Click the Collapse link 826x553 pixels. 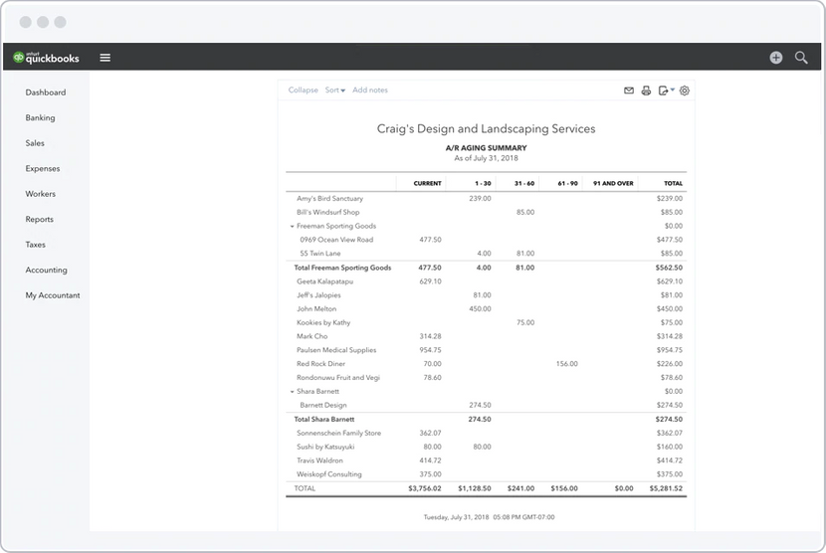(x=303, y=91)
